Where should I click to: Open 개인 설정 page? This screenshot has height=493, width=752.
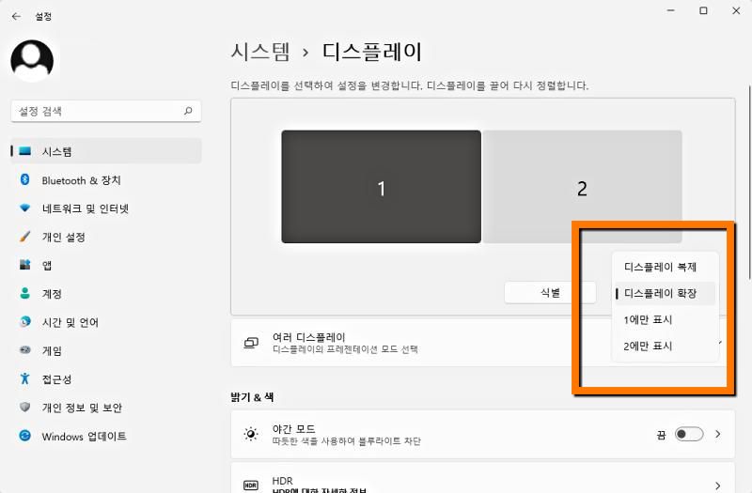coord(106,237)
